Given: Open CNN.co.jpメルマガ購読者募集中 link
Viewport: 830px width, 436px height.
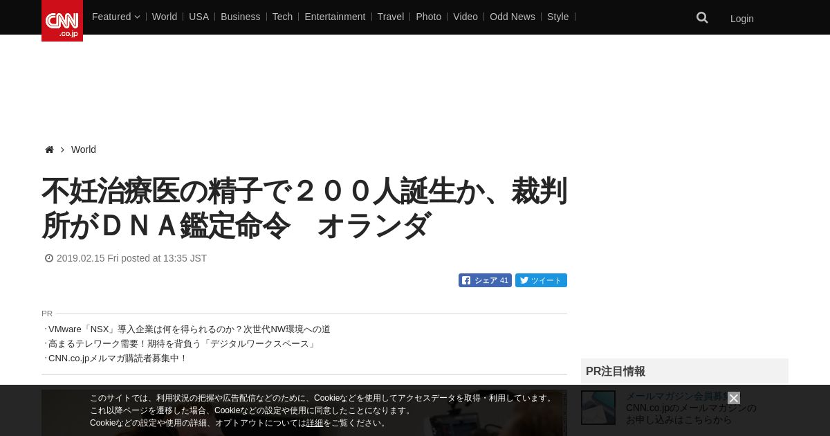Looking at the screenshot, I should click(x=118, y=358).
